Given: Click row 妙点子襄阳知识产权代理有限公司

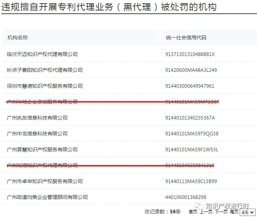Looking at the screenshot, I should tap(129, 70).
